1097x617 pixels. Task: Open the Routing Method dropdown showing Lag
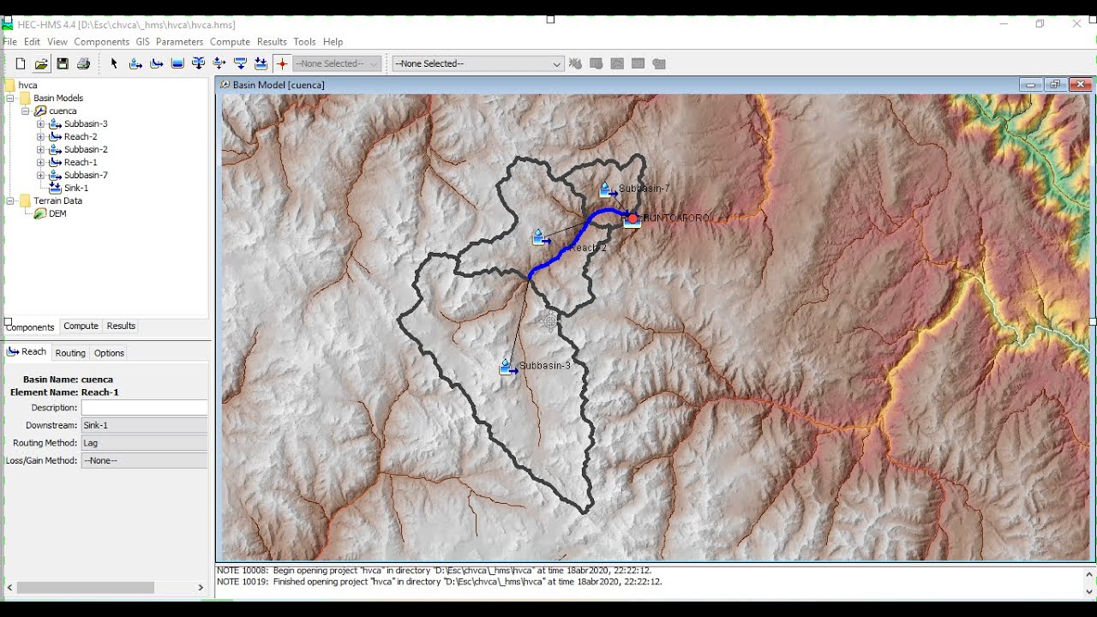(x=144, y=443)
